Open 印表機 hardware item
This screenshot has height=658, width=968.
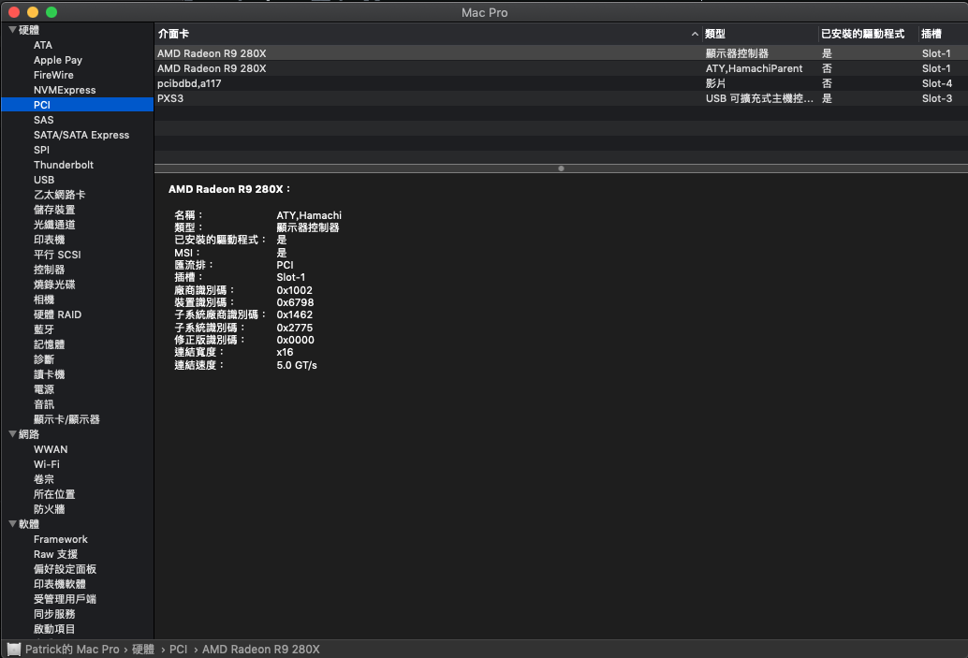click(x=49, y=240)
